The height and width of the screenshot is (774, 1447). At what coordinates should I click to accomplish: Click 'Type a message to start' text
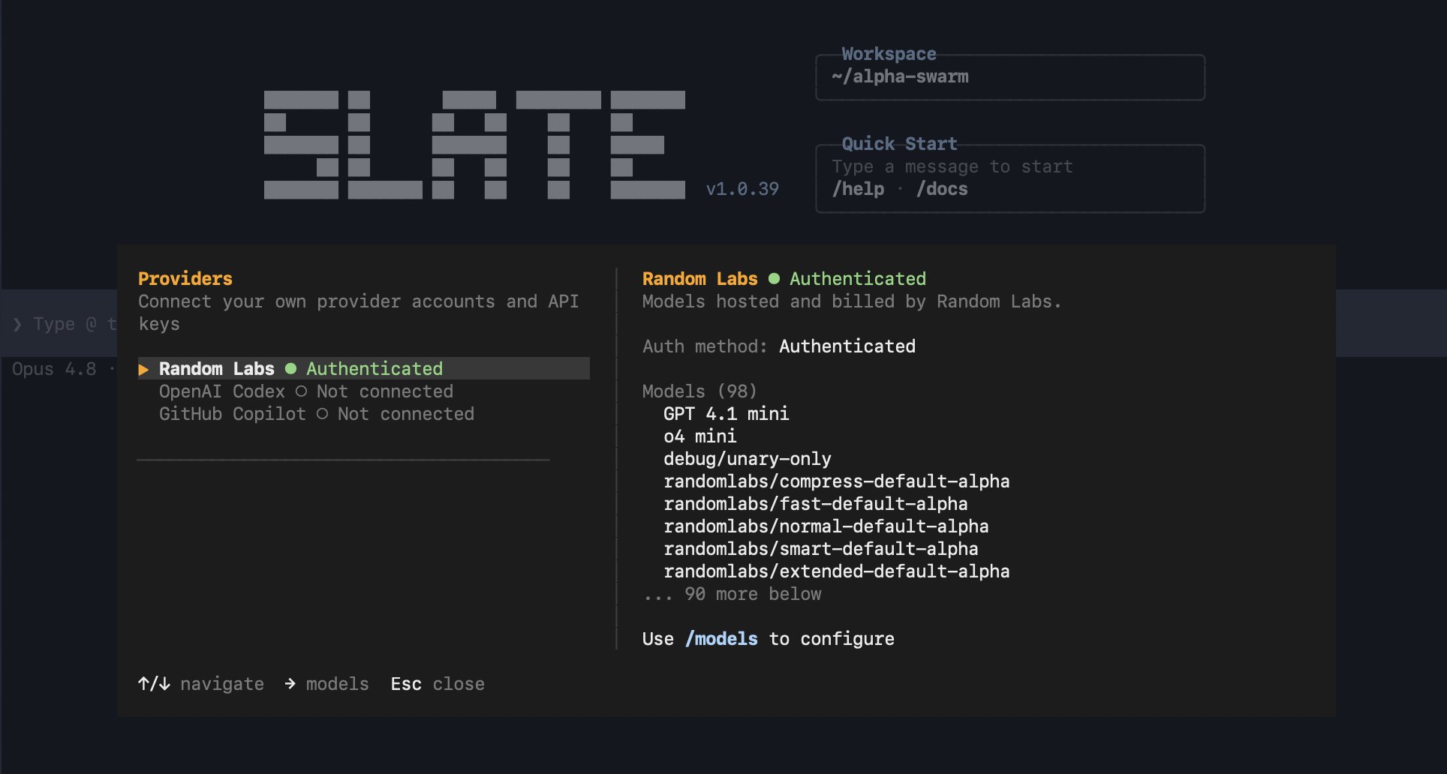[x=952, y=166]
